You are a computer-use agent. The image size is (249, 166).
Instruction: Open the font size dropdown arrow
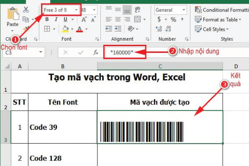coord(94,10)
